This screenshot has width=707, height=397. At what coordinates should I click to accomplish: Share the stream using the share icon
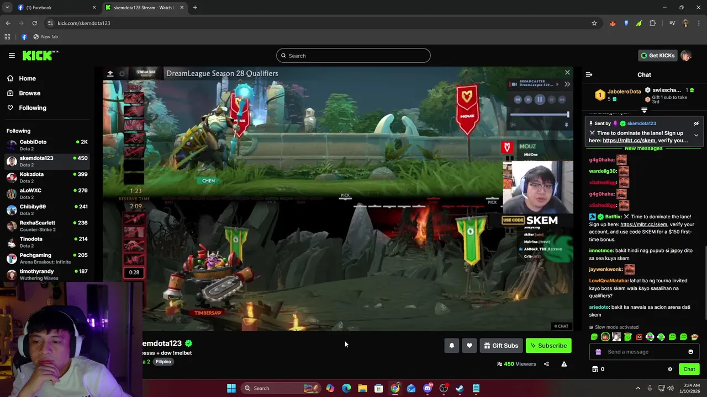point(546,364)
